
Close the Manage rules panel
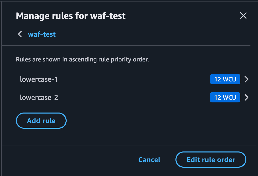(x=243, y=16)
